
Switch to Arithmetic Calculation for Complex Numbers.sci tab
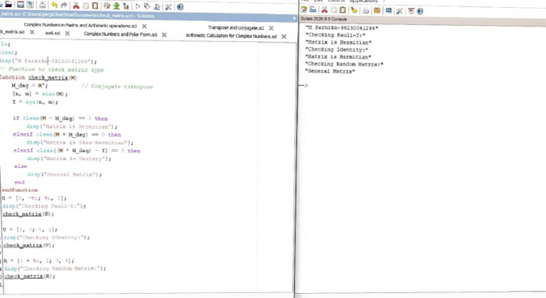231,36
